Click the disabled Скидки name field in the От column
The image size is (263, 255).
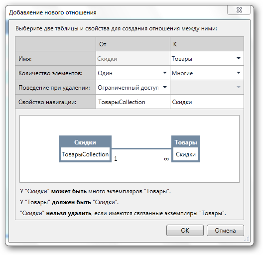(x=133, y=59)
